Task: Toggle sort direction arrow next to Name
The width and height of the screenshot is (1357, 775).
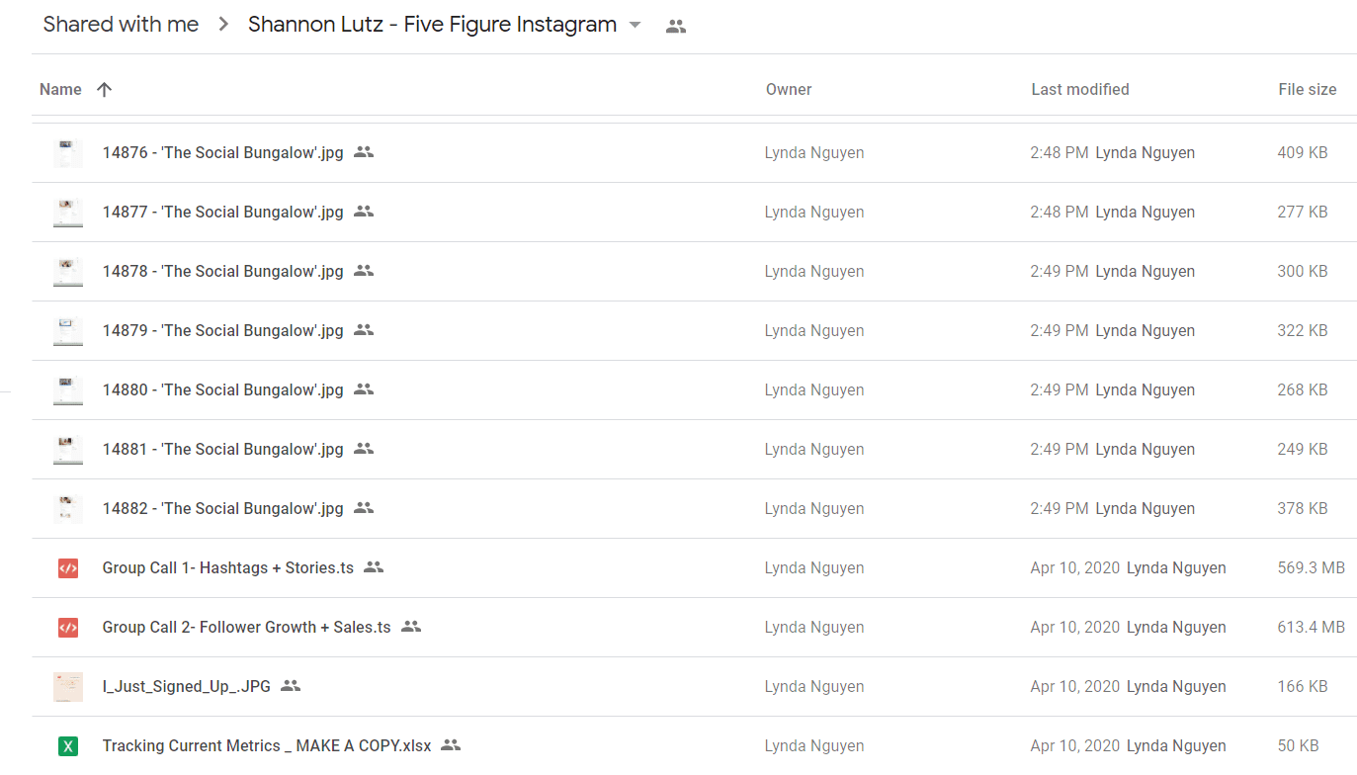Action: [x=104, y=89]
